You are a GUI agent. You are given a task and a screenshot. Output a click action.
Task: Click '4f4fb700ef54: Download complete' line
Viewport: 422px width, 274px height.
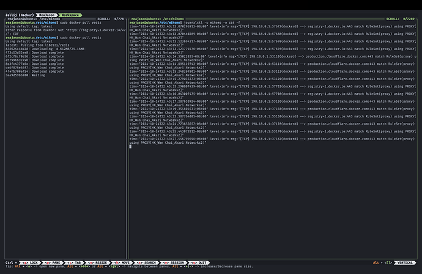point(35,72)
